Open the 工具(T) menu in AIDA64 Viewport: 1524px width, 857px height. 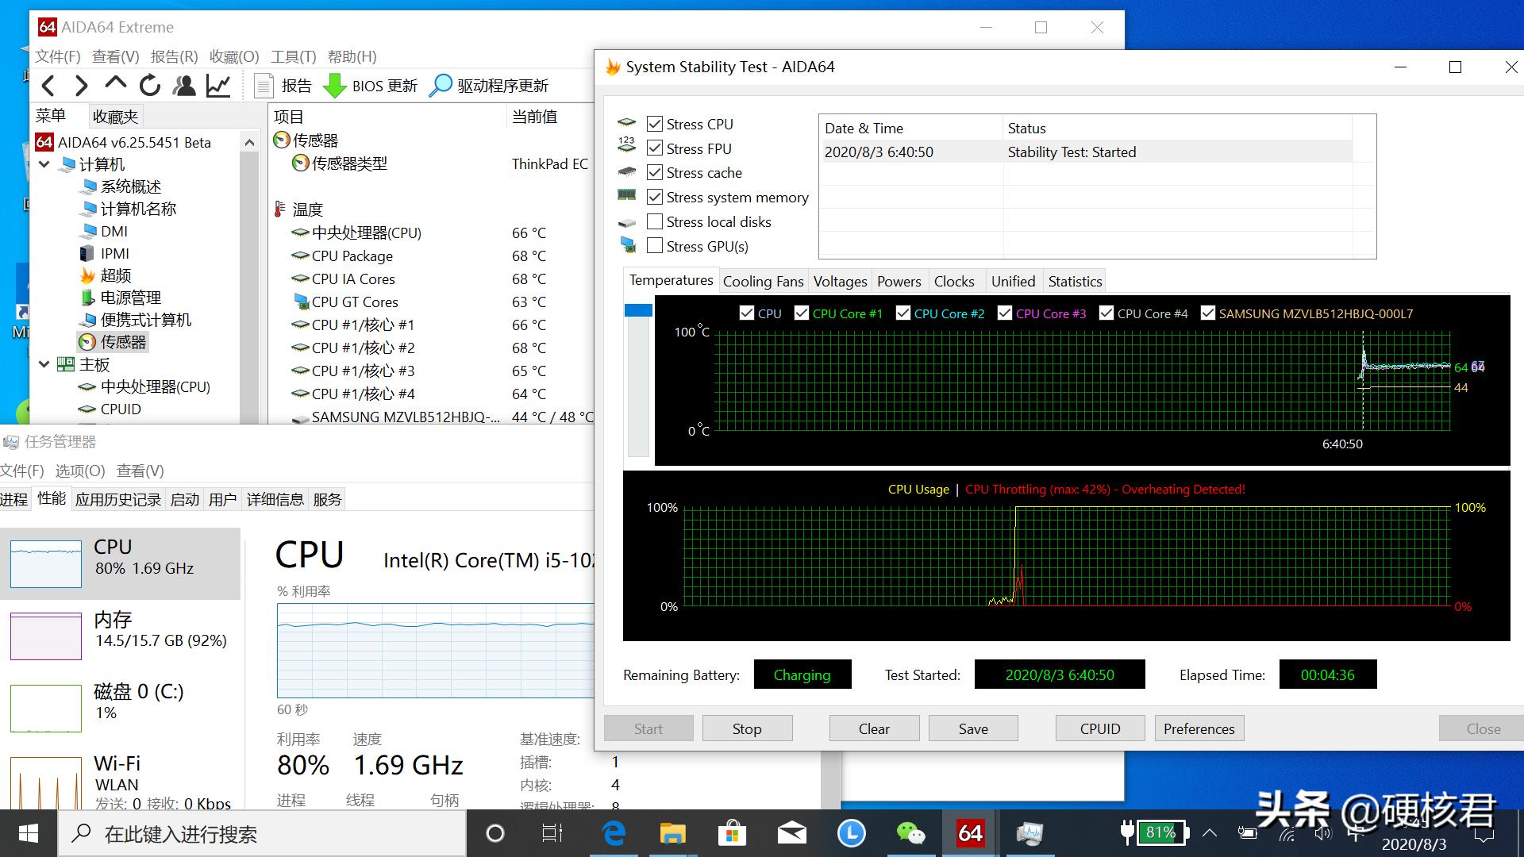pos(293,56)
